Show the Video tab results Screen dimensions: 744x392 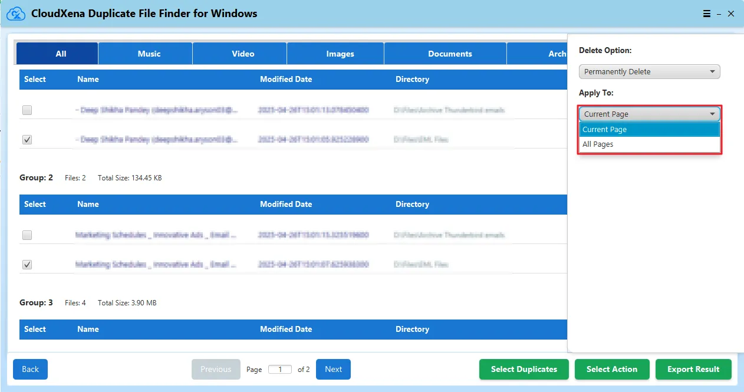pyautogui.click(x=243, y=54)
